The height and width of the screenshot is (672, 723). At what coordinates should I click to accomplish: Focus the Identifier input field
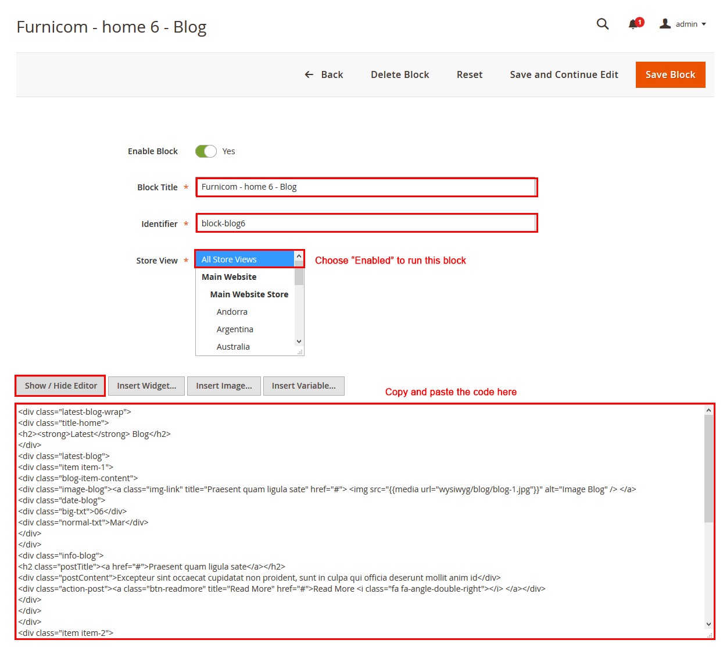[x=366, y=223]
